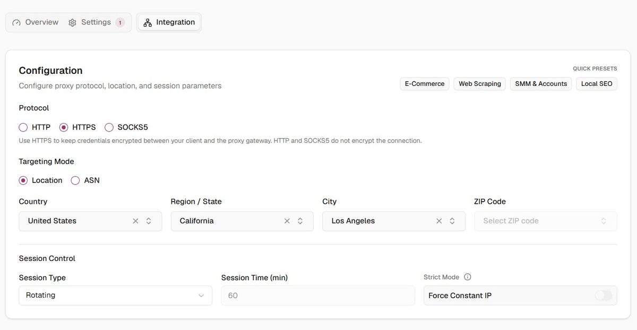Click the Strict Mode info icon
Viewport: 637px width, 330px height.
pos(468,277)
